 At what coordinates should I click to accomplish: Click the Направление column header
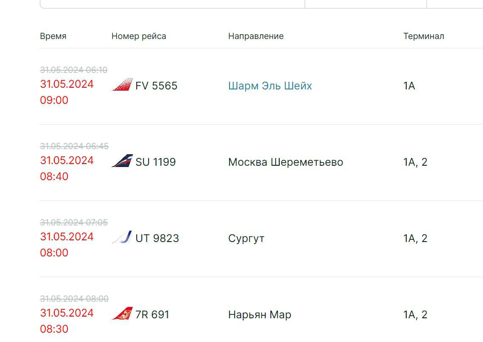[x=256, y=36]
